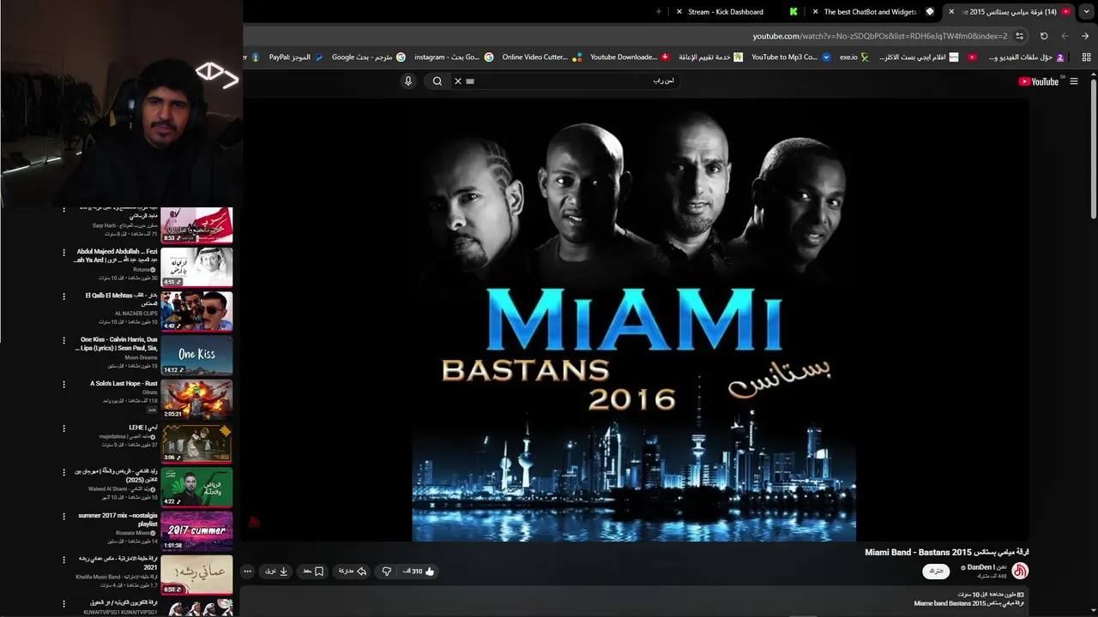Open 'A Solo's Last Hope - Rust' title
The height and width of the screenshot is (617, 1098).
tap(124, 383)
